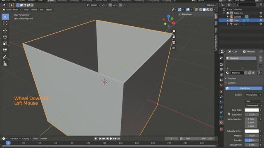Open the GGX distribution dropdown

point(254,102)
